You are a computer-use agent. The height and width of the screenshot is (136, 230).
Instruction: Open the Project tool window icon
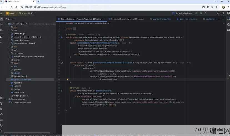coord(1,19)
